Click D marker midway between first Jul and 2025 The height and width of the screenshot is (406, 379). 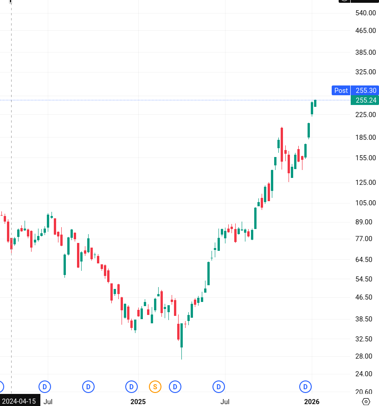pyautogui.click(x=88, y=386)
